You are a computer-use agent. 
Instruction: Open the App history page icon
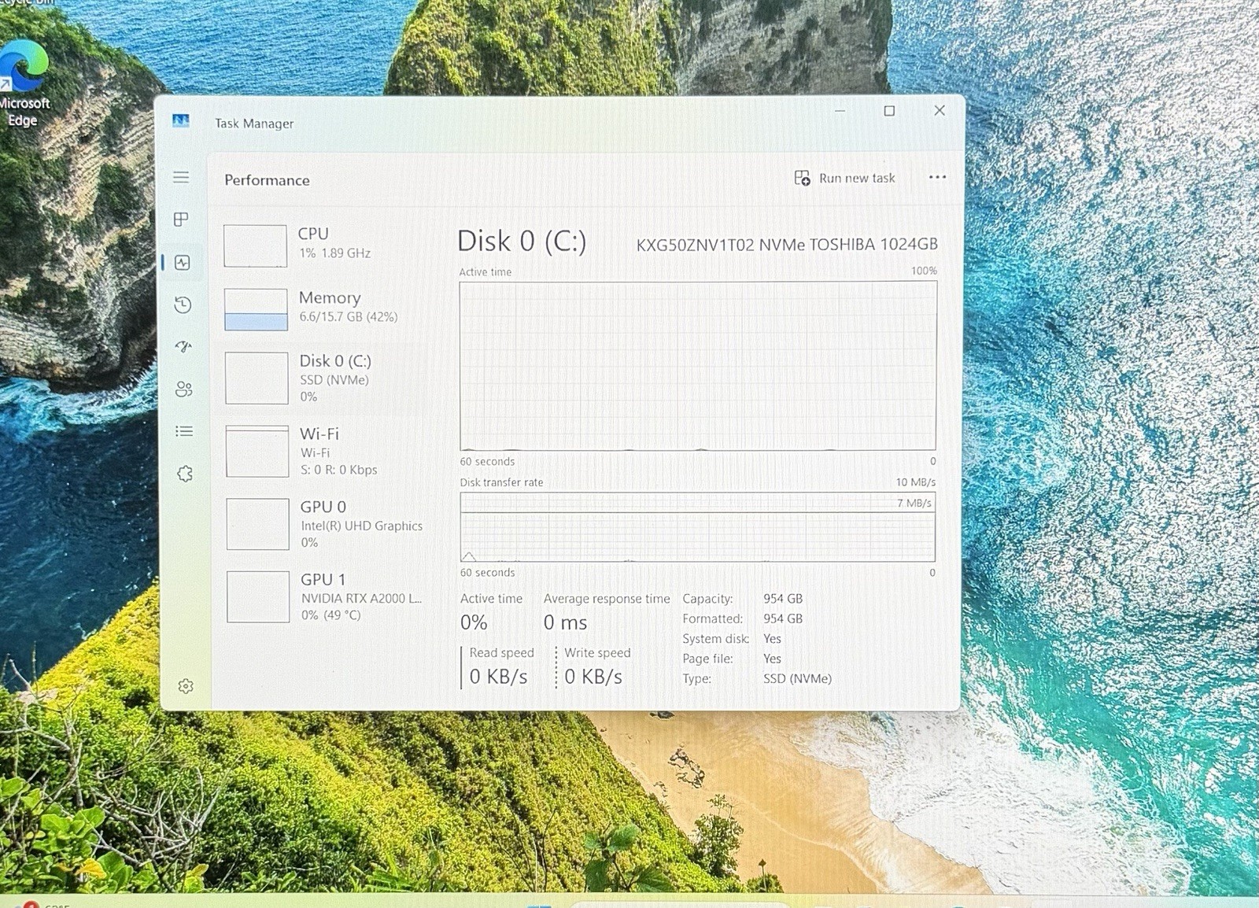183,305
